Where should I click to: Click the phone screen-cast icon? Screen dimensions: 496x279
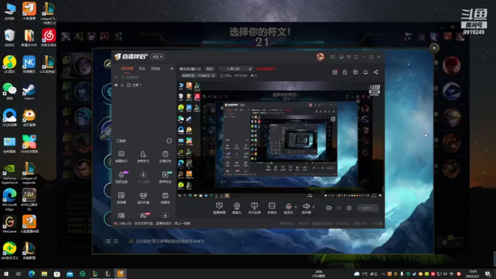pyautogui.click(x=254, y=206)
